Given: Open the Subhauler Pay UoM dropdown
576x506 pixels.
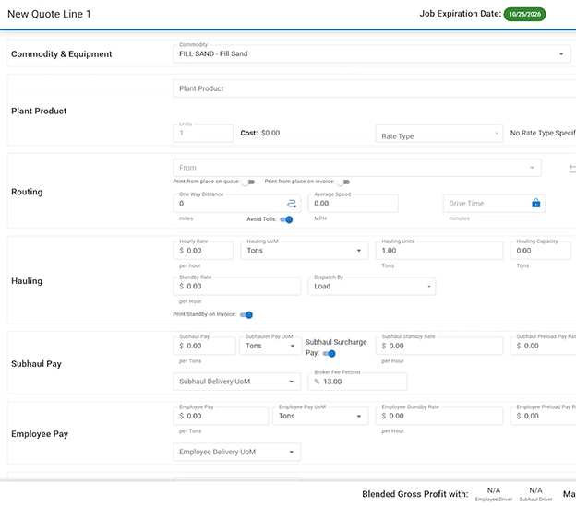Looking at the screenshot, I should point(270,346).
